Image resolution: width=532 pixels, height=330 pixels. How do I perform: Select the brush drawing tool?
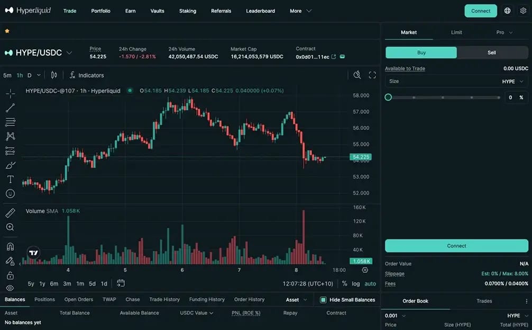(x=10, y=165)
